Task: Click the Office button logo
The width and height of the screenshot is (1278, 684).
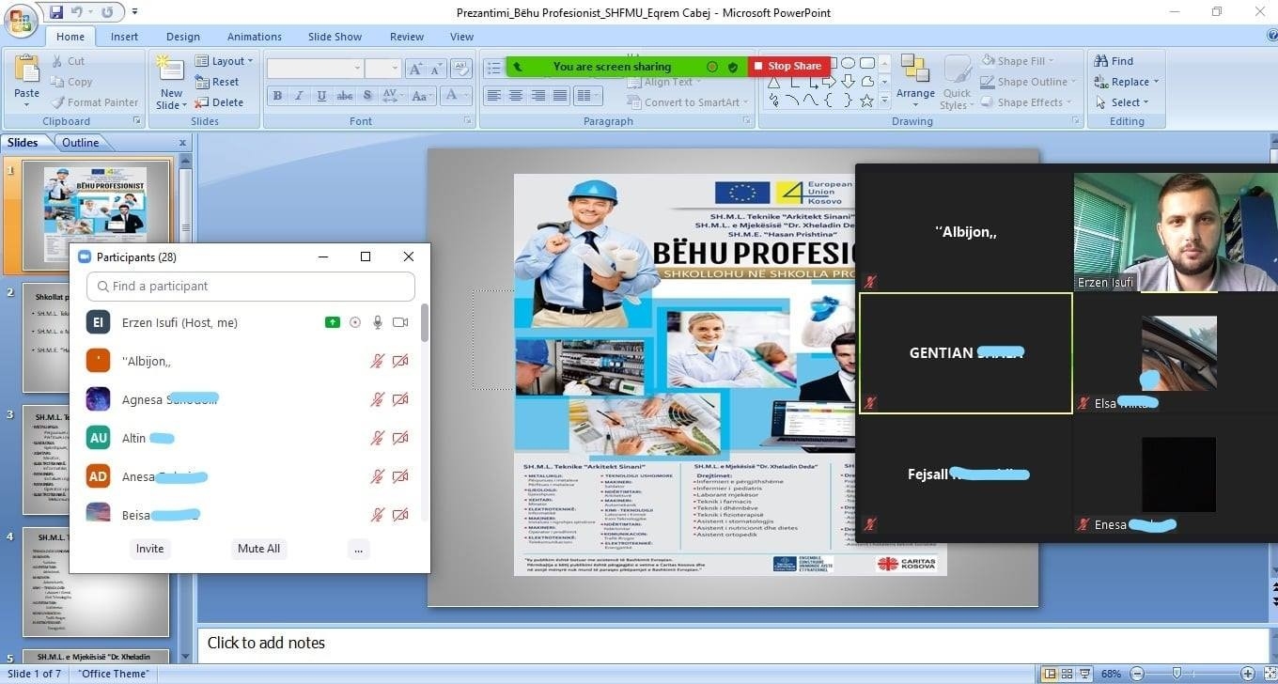Action: click(20, 21)
